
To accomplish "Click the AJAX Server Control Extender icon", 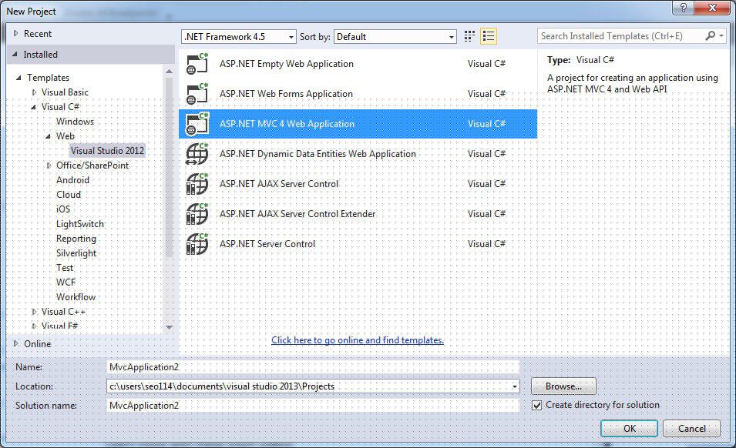I will point(198,214).
